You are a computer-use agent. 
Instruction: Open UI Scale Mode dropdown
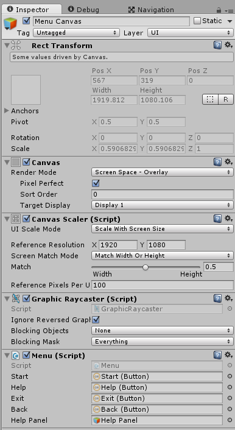163,229
